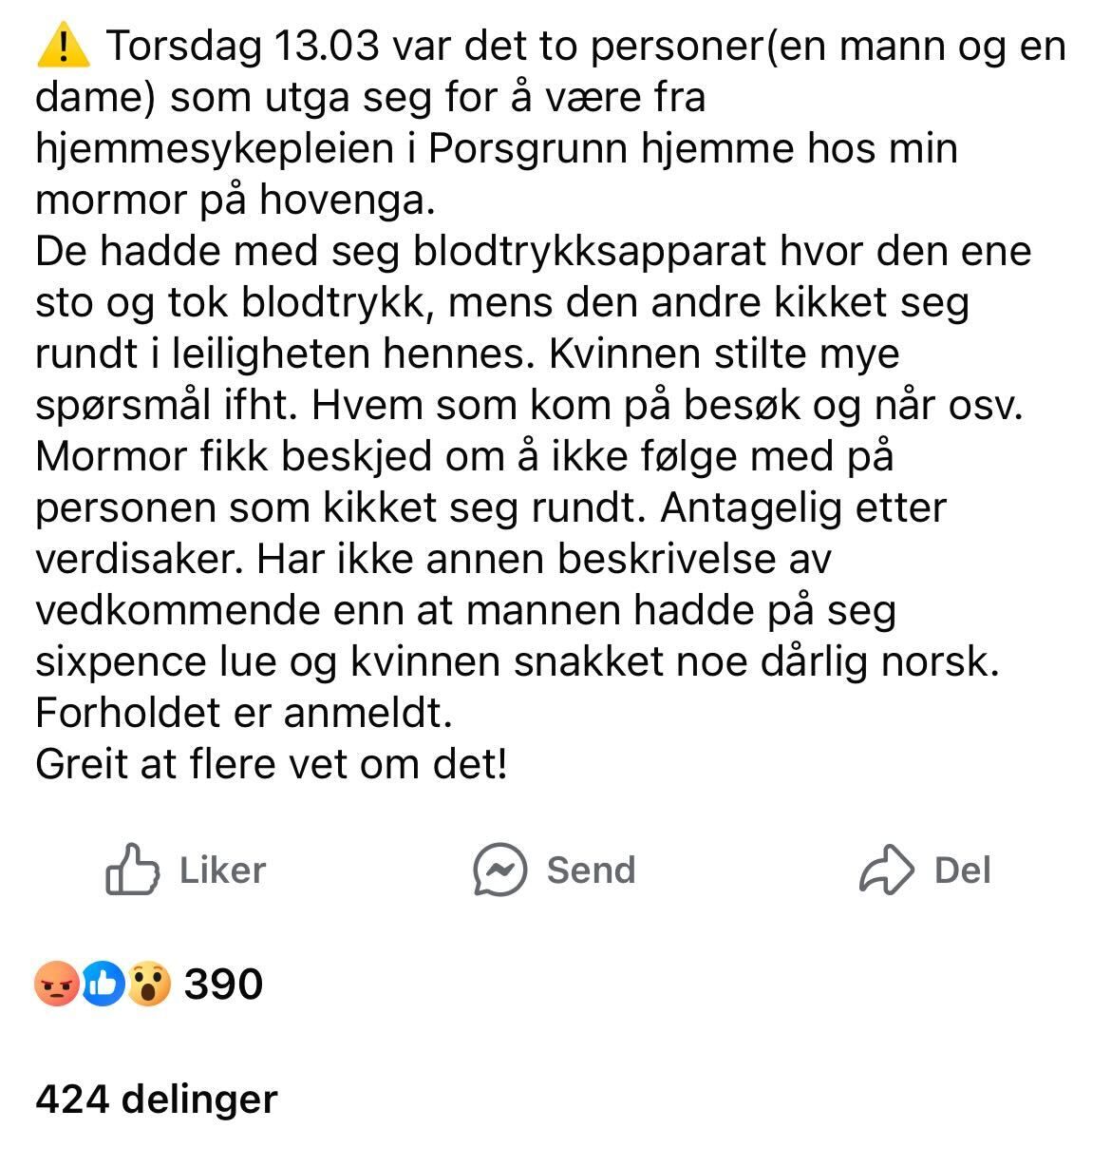Click the Liker action label
The height and width of the screenshot is (1167, 1111).
(222, 869)
